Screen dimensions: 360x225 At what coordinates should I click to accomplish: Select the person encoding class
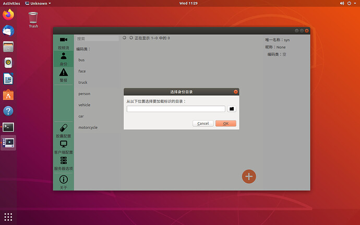tap(84, 94)
